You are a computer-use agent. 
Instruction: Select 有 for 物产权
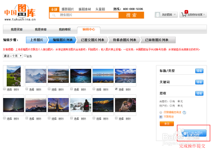[x=171, y=106]
